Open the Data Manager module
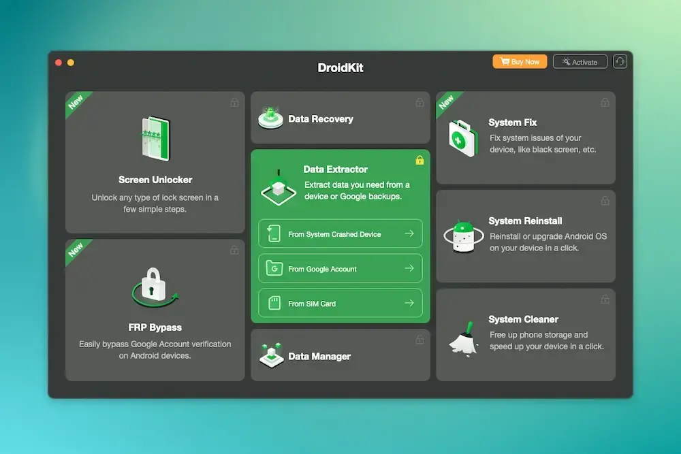This screenshot has height=454, width=681. 340,355
